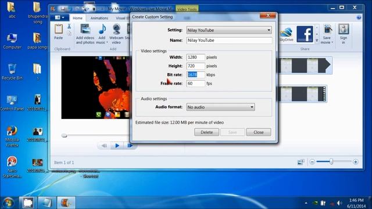
Task: Open the Computer desktop icon
Action: pyautogui.click(x=12, y=41)
